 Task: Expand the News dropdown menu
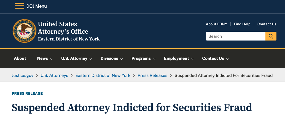[x=45, y=58]
